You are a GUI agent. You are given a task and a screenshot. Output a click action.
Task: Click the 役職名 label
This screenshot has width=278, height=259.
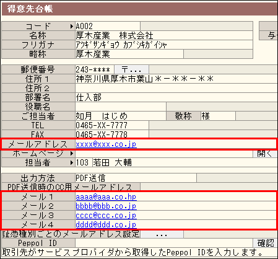pyautogui.click(x=38, y=107)
